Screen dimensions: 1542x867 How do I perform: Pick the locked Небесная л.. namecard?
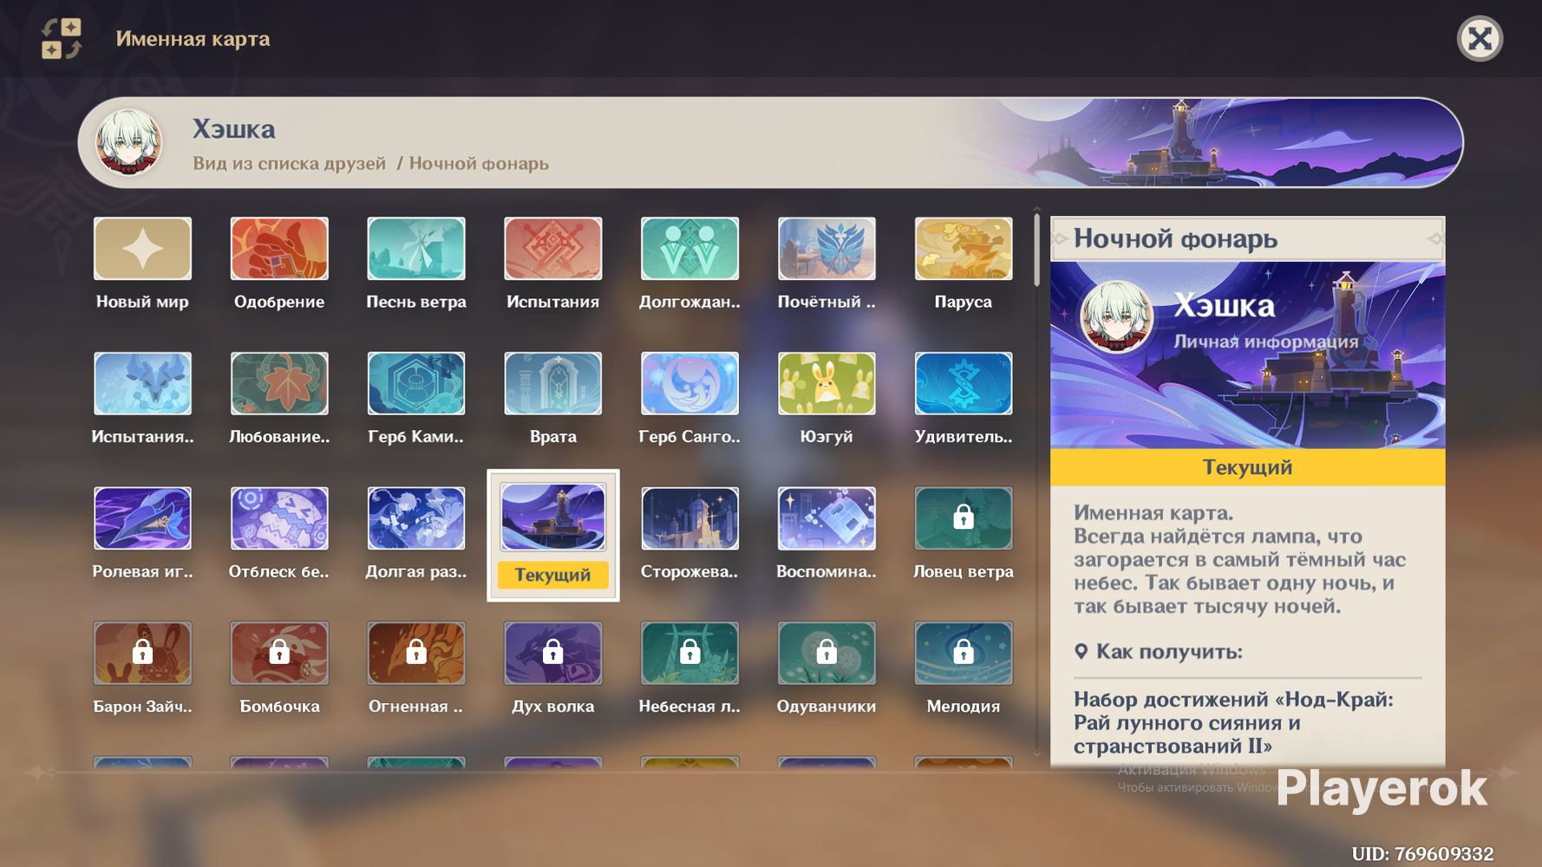click(689, 653)
